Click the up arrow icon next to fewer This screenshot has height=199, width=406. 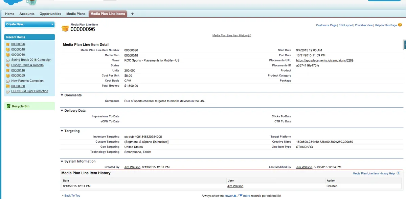pyautogui.click(x=235, y=196)
